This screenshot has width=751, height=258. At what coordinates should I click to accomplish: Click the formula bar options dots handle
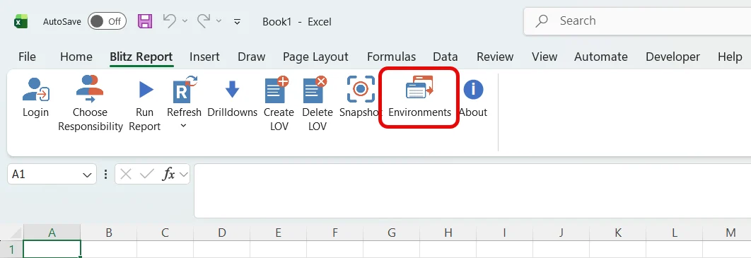(106, 174)
